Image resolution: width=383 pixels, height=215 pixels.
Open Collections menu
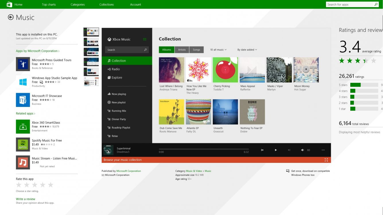pos(106,5)
